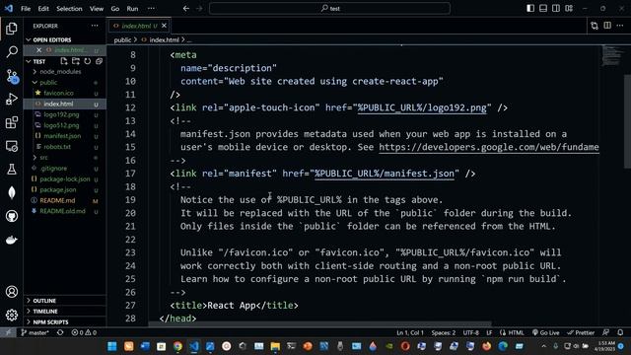Synchronize changes in status bar

click(60, 332)
